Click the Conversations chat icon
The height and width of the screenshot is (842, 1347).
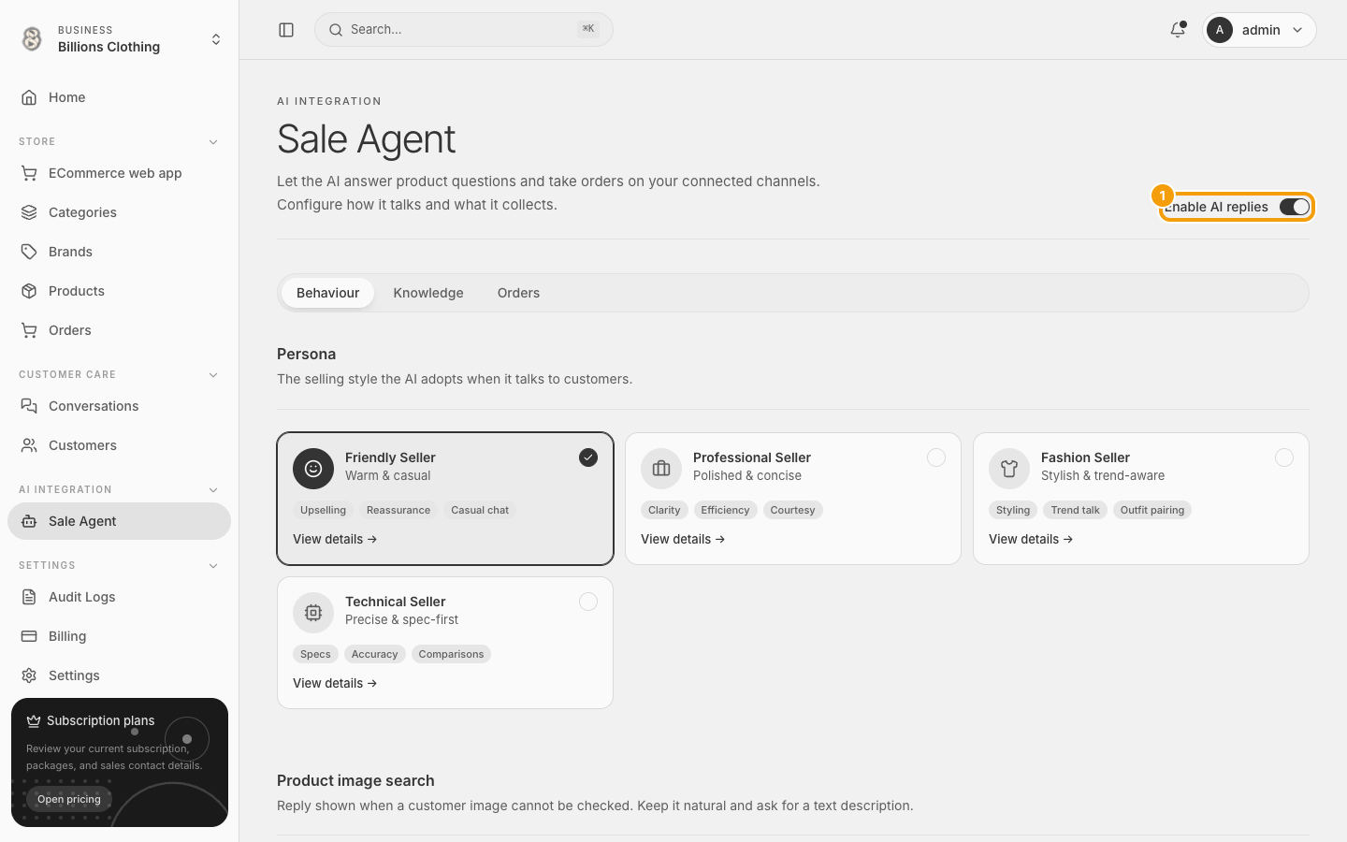click(29, 406)
